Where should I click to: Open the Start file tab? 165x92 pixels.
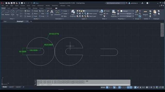pos(5,21)
